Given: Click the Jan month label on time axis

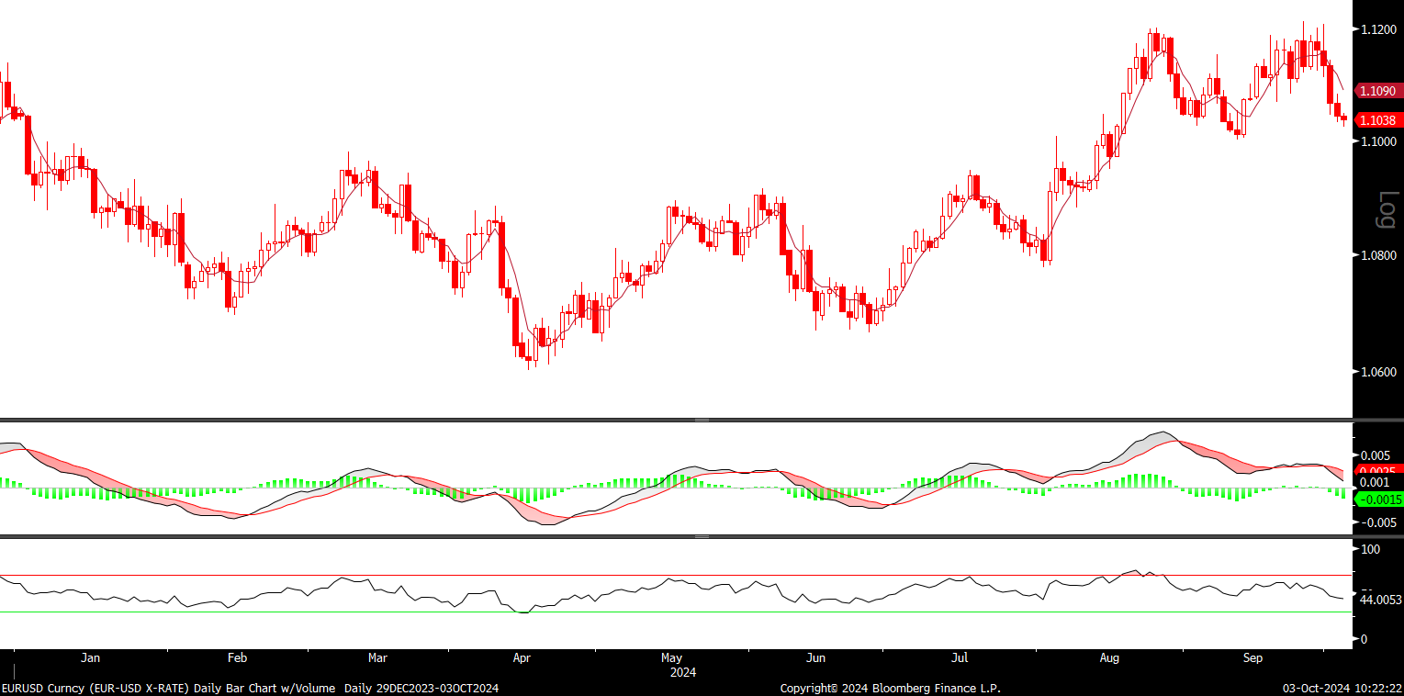Looking at the screenshot, I should pos(90,658).
